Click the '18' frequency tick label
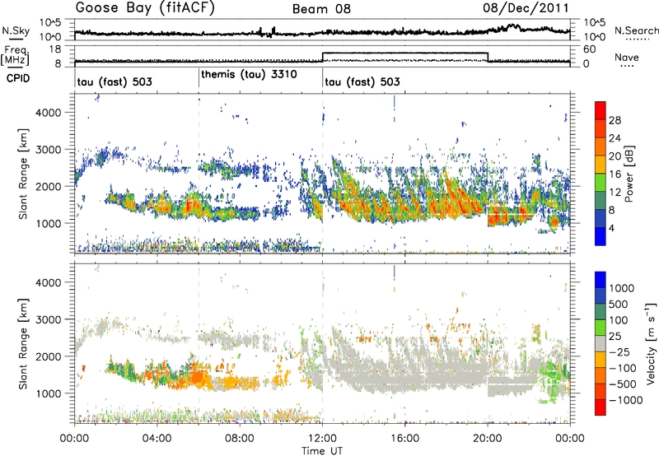Image resolution: width=659 pixels, height=456 pixels. (x=55, y=49)
